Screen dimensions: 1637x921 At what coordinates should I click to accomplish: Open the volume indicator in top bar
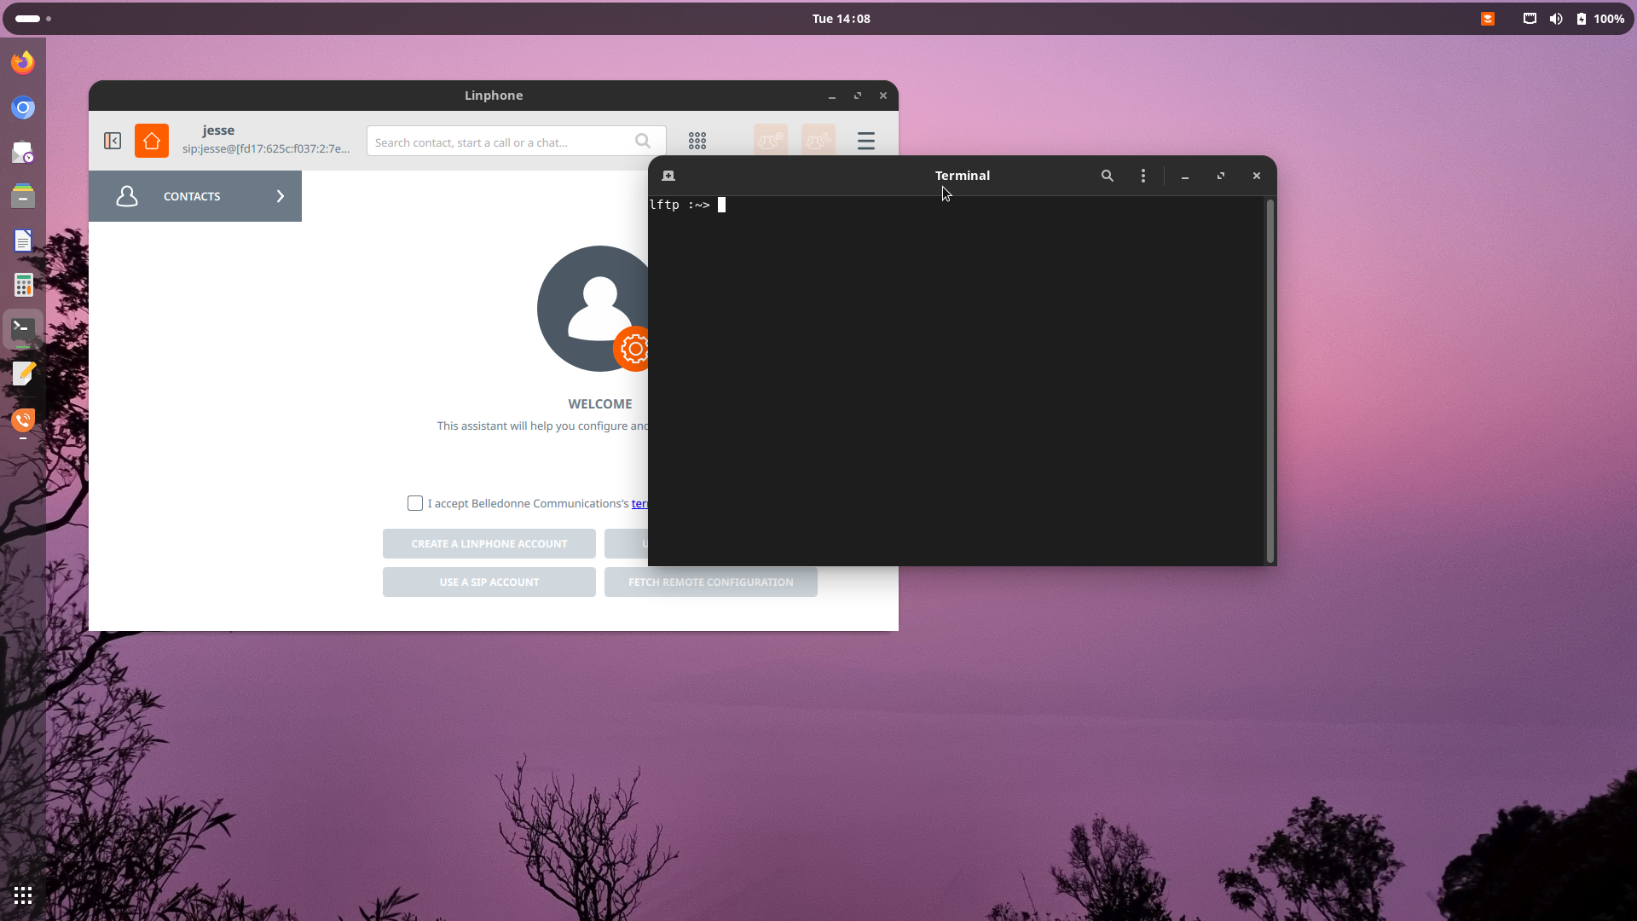pyautogui.click(x=1556, y=19)
